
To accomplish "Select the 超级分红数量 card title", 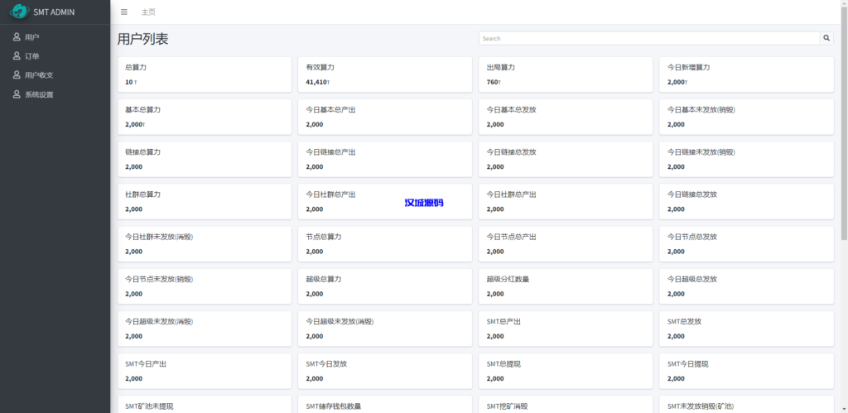I will point(508,280).
